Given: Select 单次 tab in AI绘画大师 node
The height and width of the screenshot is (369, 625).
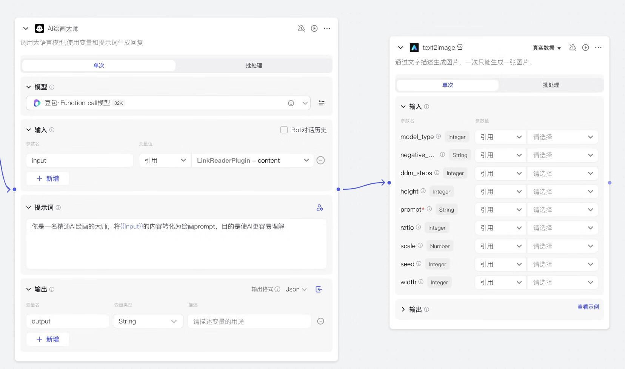Looking at the screenshot, I should pos(99,66).
